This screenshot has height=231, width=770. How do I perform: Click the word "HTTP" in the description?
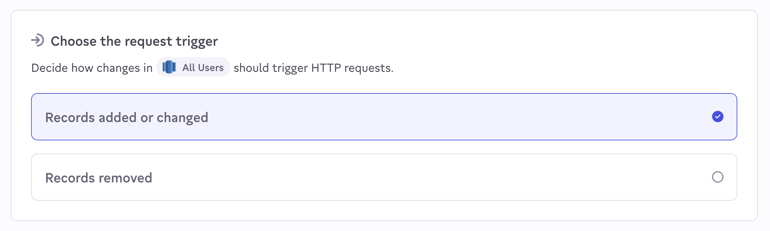point(326,68)
